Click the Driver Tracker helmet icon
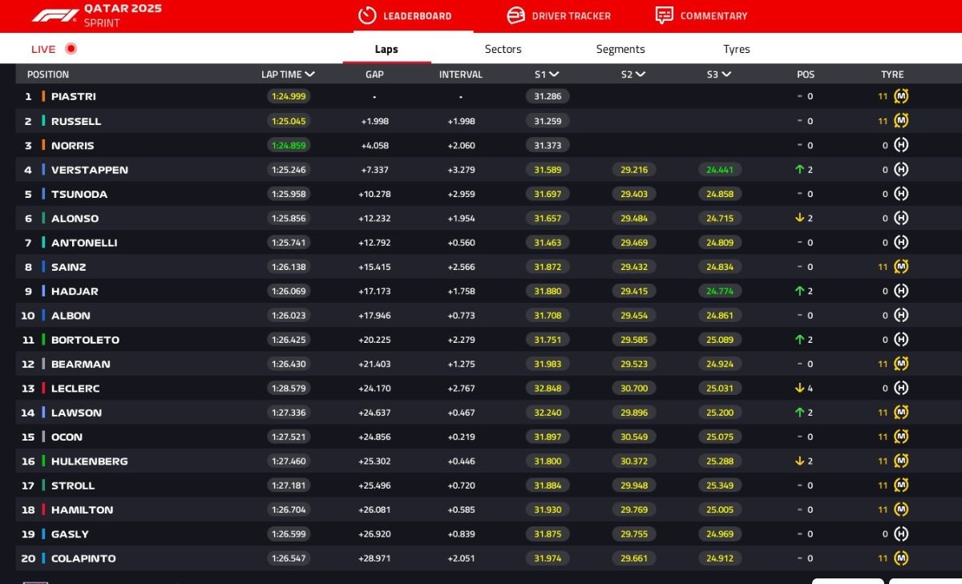This screenshot has width=962, height=584. coord(515,15)
